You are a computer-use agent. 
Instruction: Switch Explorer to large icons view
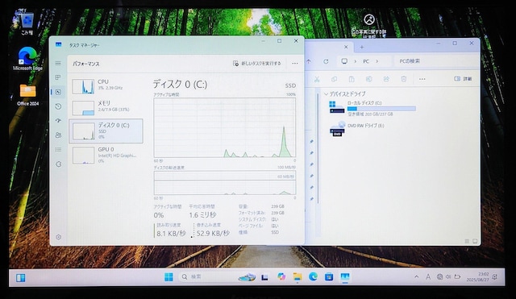(x=475, y=241)
